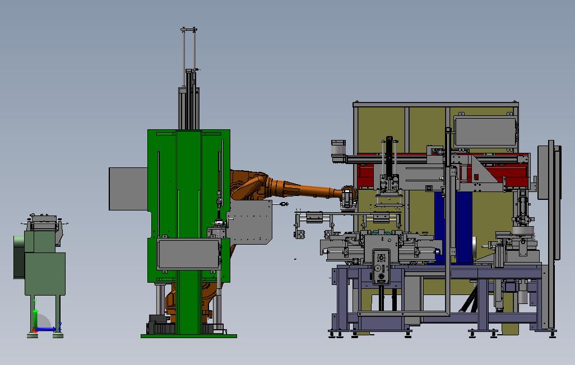The height and width of the screenshot is (365, 575).
Task: Select the robot wrist end-effector
Action: (x=349, y=198)
